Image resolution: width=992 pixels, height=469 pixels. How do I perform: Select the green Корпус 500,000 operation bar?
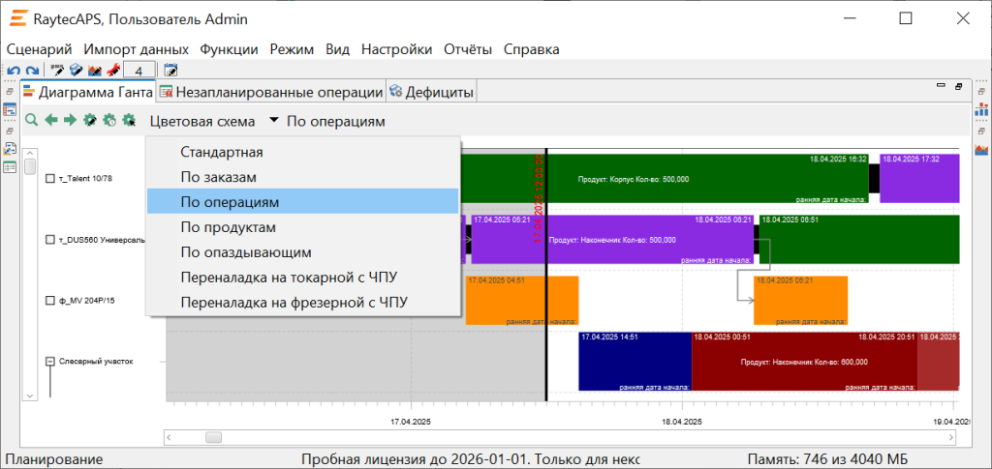(x=665, y=179)
